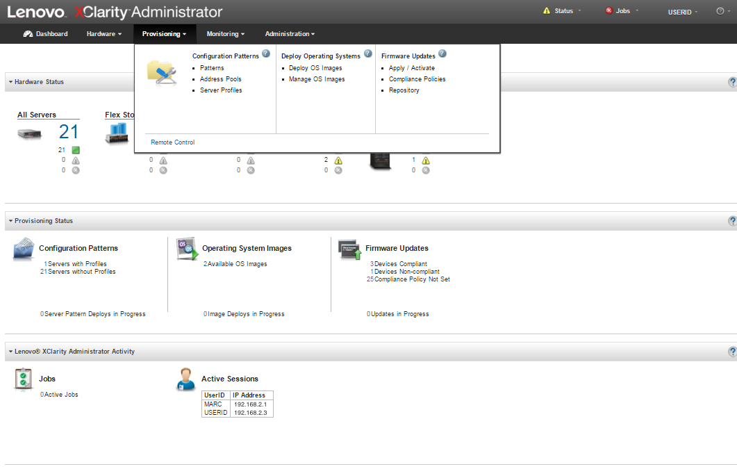Open the Compliance Policies menu entry
This screenshot has width=737, height=469.
click(x=417, y=79)
